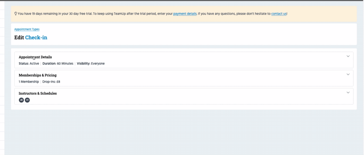Viewport: 364px width, 155px height.
Task: Click the word Edit in page heading
Action: (19, 37)
